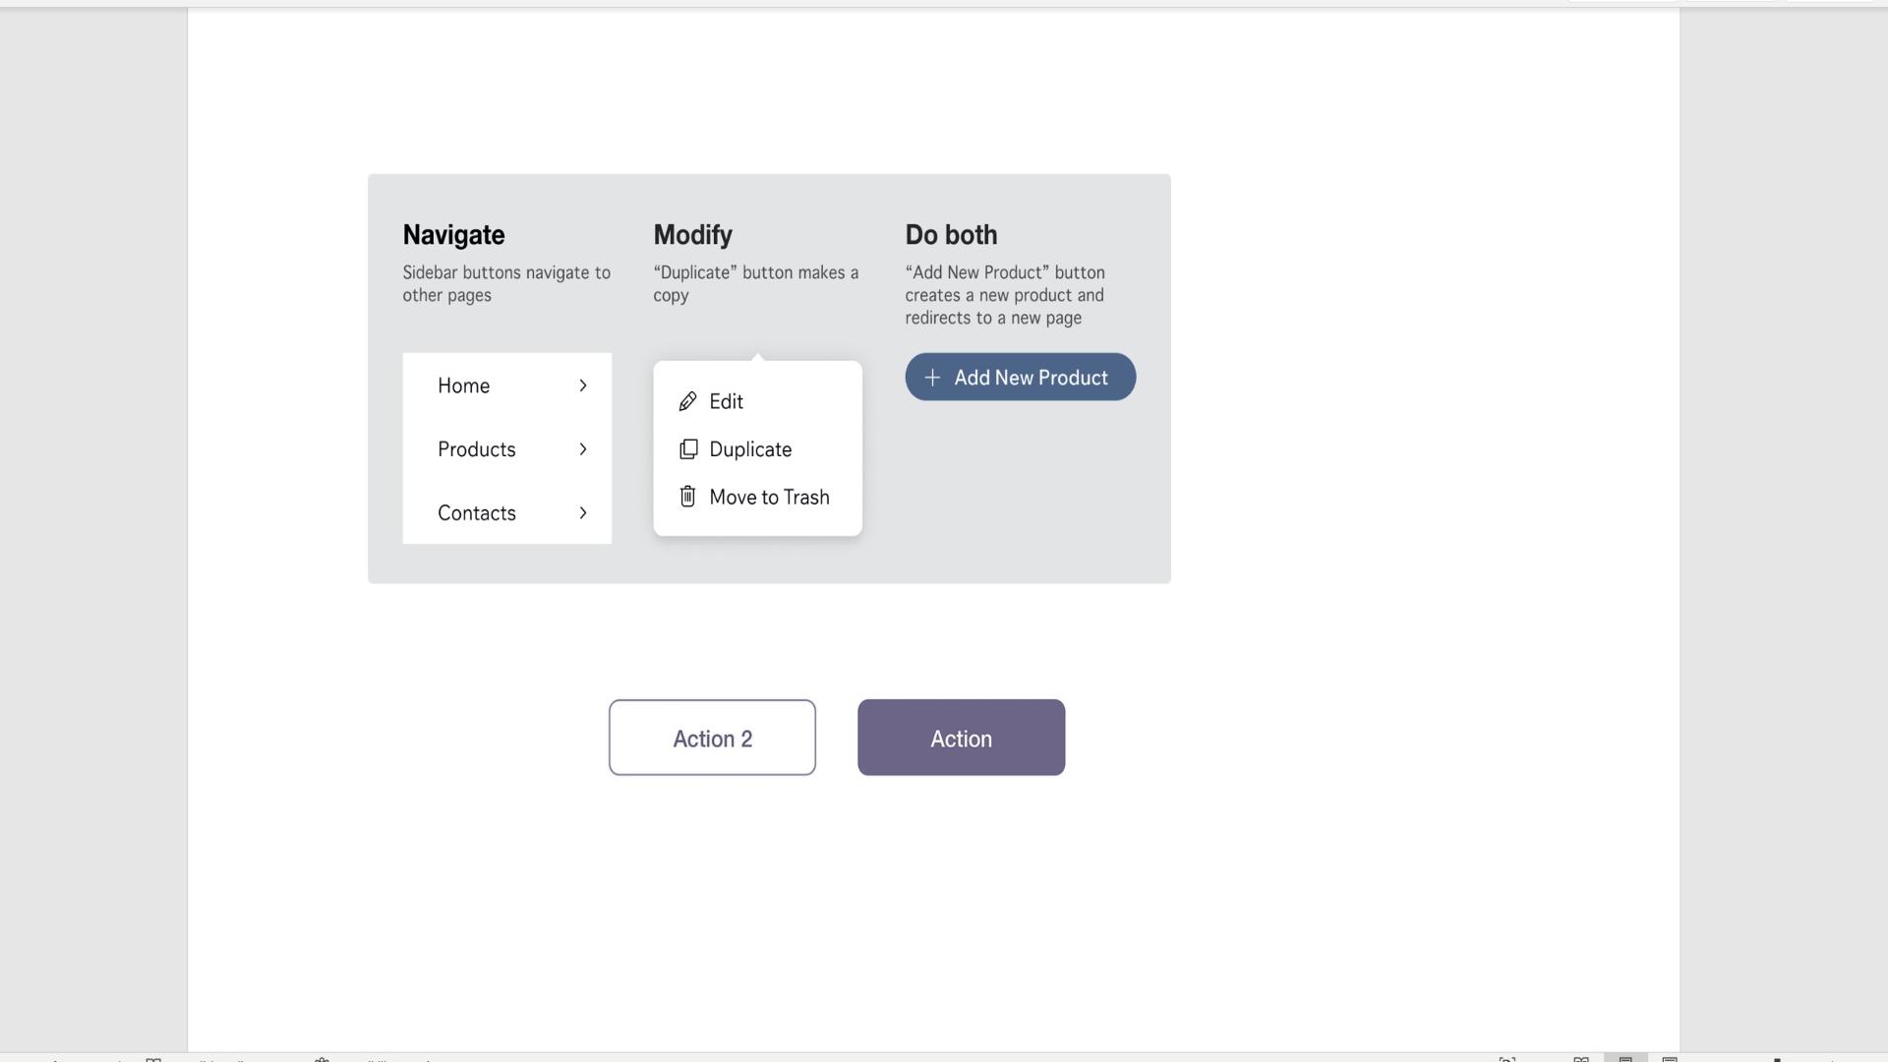Click the Duplicate copy icon
Screen dimensions: 1888x1062
click(687, 448)
